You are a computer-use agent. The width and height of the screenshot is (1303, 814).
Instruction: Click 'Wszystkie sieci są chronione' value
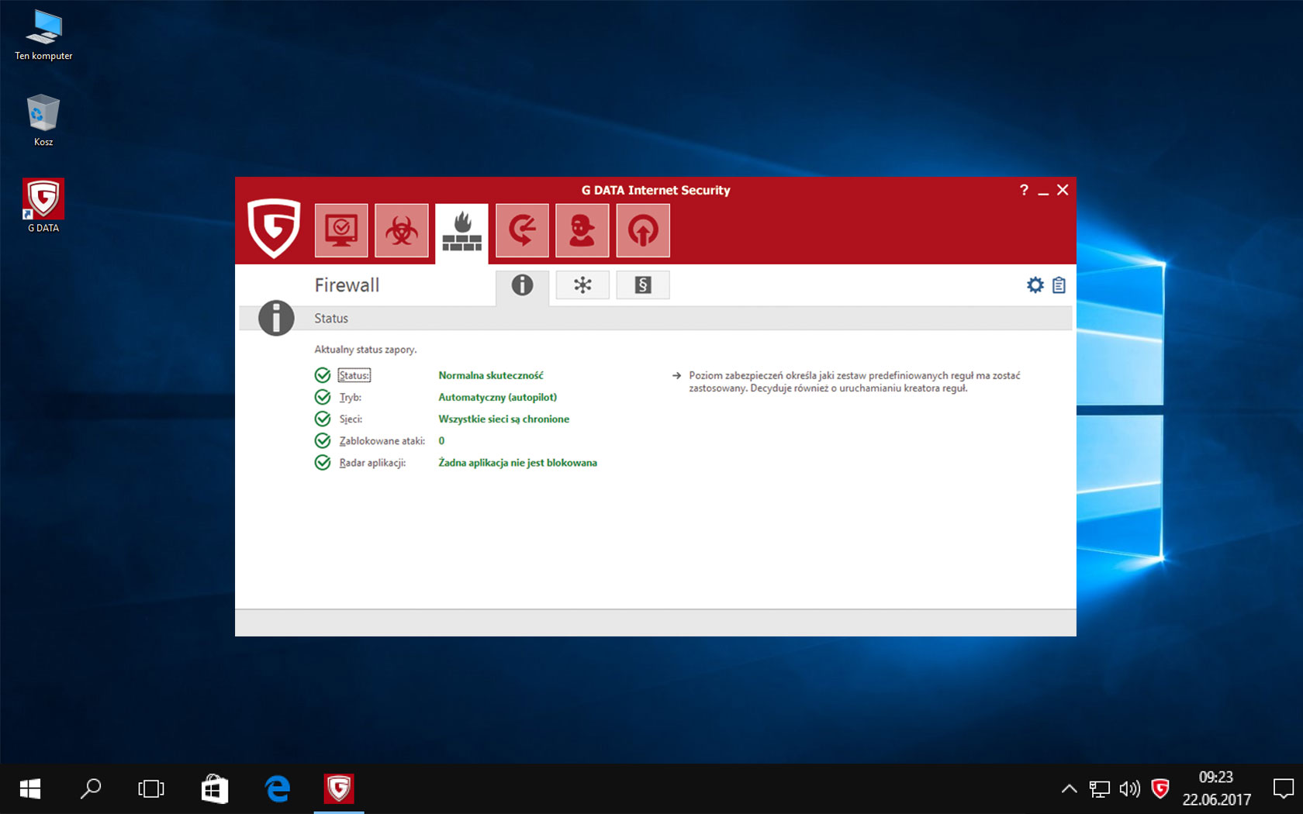pos(503,419)
